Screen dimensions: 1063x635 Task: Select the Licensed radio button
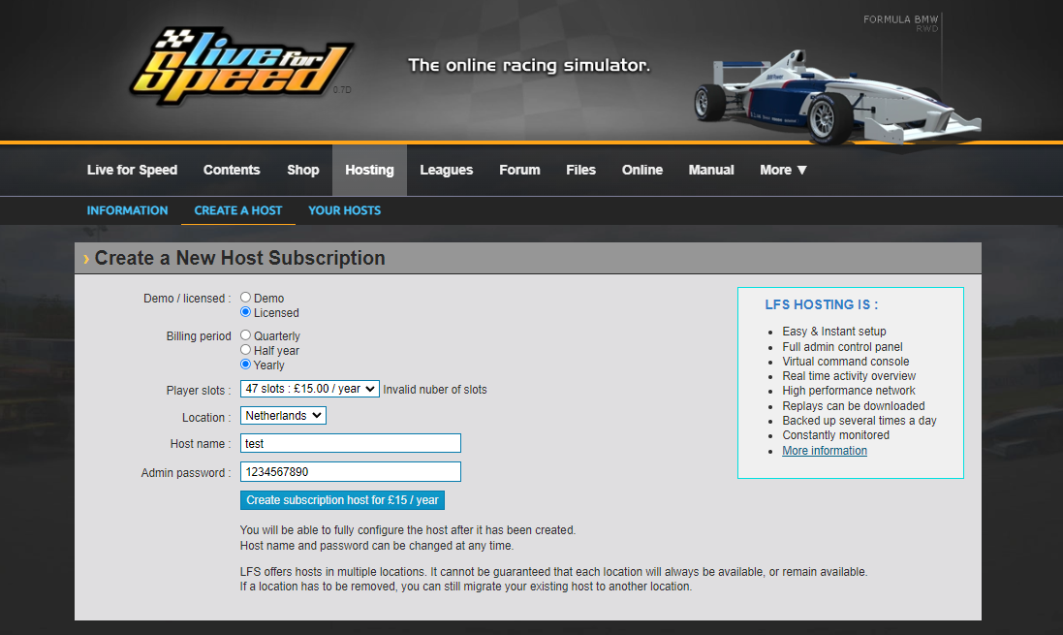pos(245,312)
